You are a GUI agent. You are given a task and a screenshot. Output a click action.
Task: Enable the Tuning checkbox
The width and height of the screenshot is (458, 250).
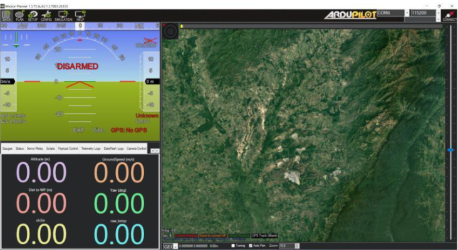click(233, 246)
